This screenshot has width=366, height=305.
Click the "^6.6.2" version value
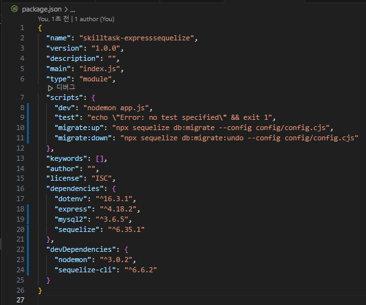[x=141, y=270]
